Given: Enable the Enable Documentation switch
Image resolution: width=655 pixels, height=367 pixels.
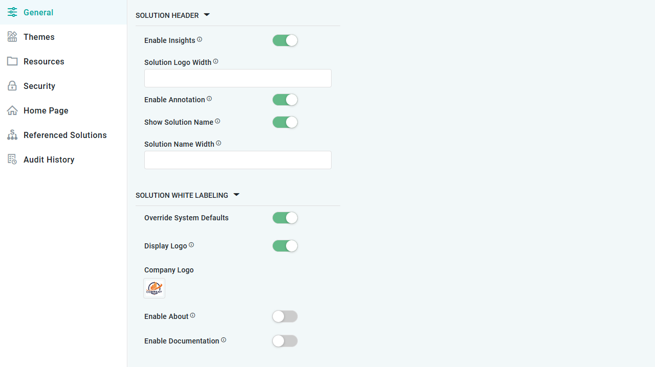Looking at the screenshot, I should 285,341.
